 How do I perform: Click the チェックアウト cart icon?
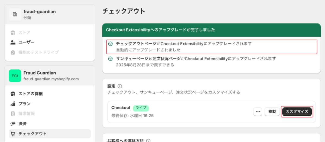pyautogui.click(x=13, y=134)
